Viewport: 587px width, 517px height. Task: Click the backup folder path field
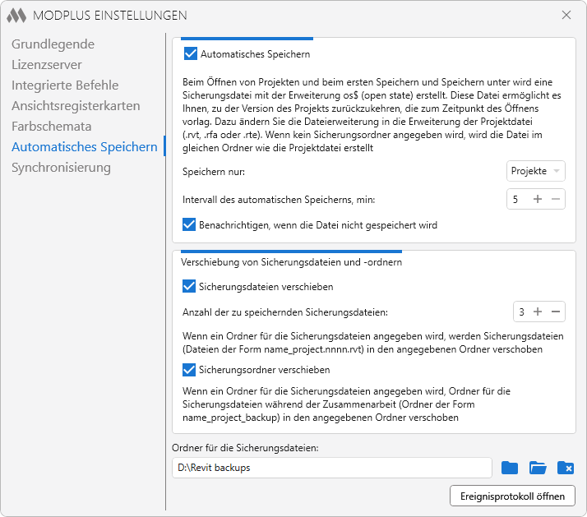[332, 468]
